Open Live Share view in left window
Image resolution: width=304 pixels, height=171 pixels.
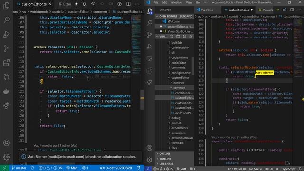point(6,105)
